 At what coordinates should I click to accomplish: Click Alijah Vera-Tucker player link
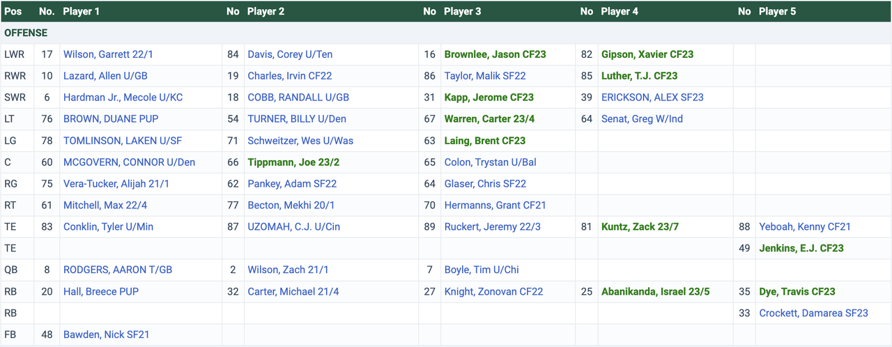pyautogui.click(x=116, y=184)
